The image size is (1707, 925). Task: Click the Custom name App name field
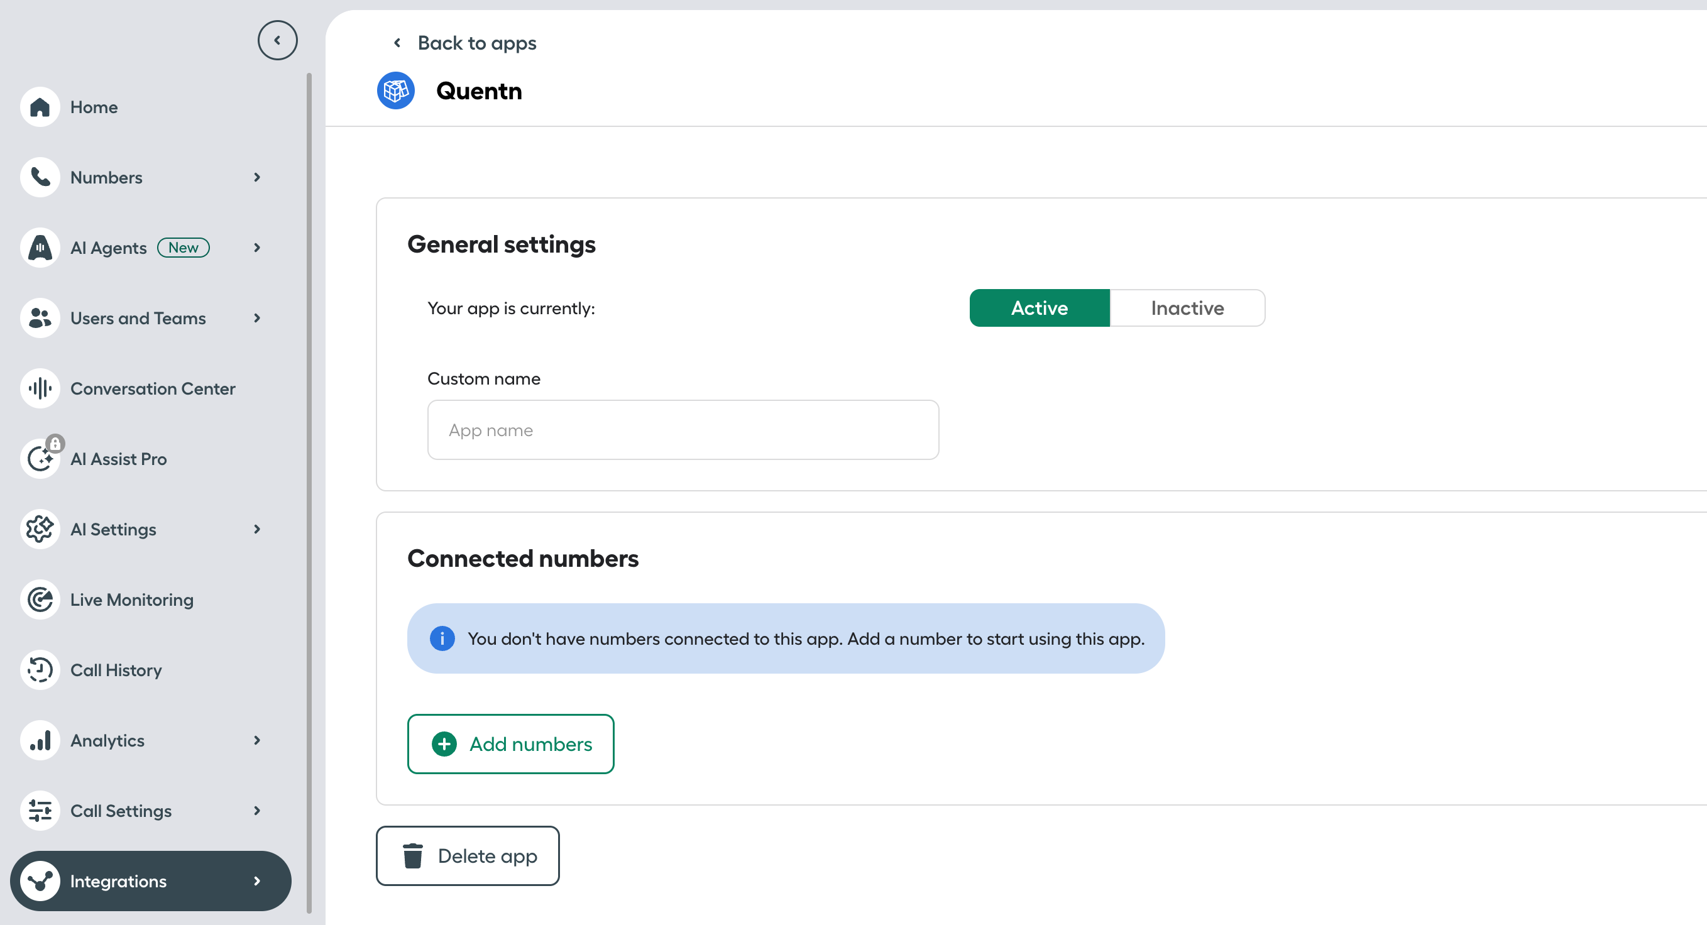point(683,429)
